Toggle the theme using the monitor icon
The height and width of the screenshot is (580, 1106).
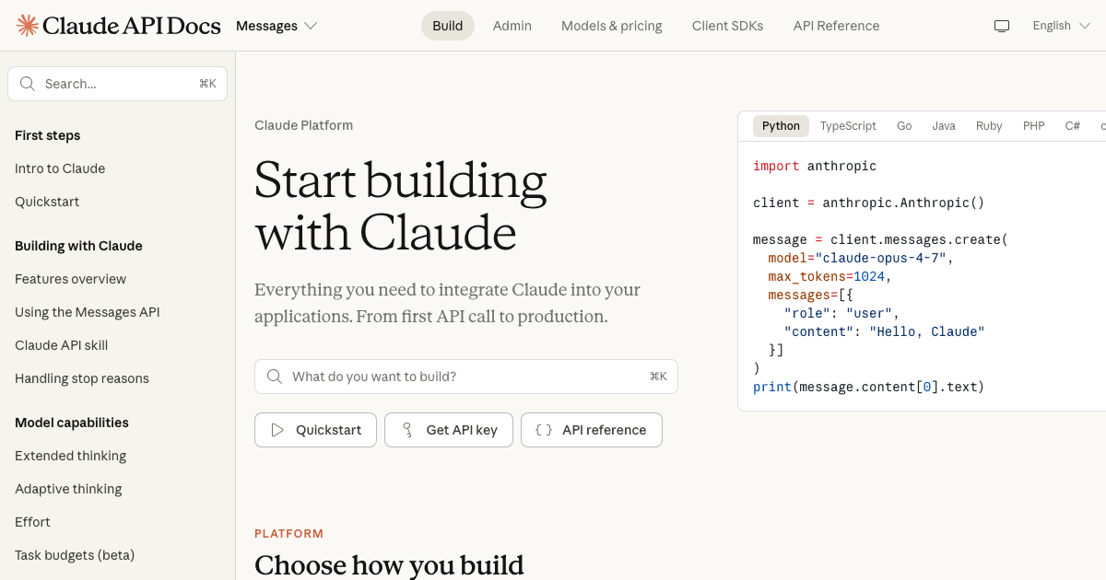click(x=1002, y=26)
